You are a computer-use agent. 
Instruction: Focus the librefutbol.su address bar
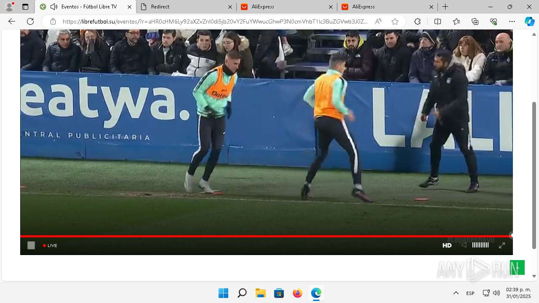(x=215, y=21)
